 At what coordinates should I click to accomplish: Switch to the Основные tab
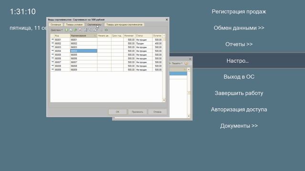56,25
